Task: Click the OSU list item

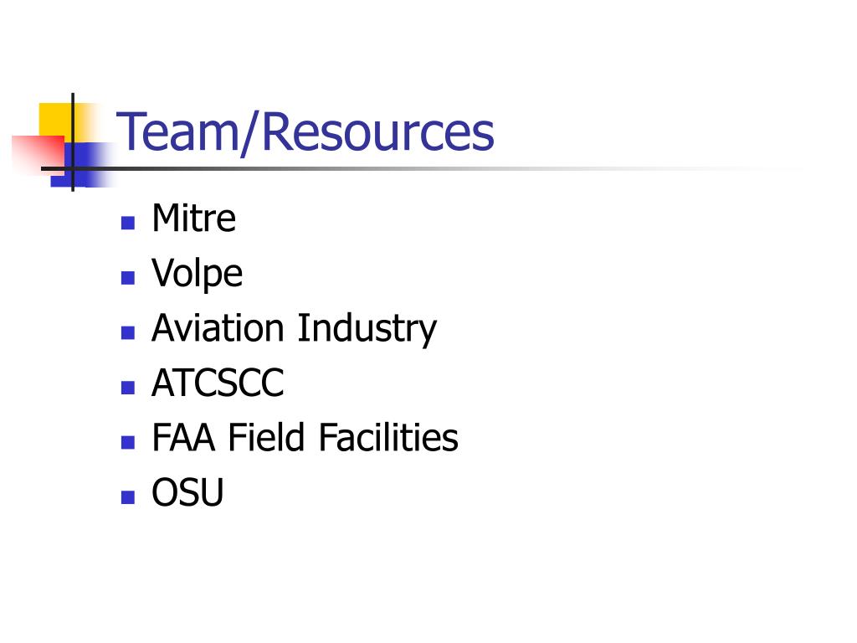Action: point(187,492)
